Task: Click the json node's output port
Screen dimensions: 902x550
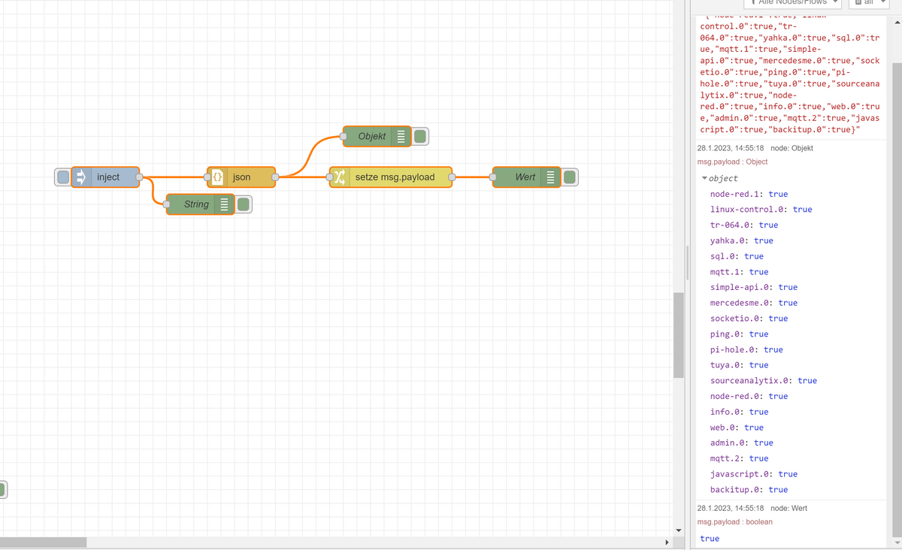Action: click(275, 177)
